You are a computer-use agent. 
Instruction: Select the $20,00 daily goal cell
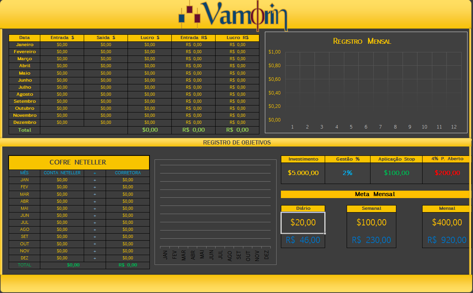303,223
